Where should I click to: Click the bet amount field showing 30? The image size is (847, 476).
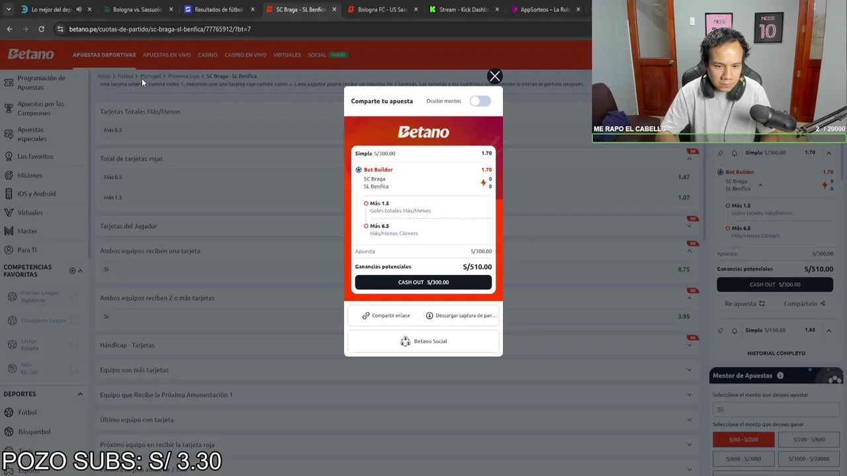[x=776, y=409]
